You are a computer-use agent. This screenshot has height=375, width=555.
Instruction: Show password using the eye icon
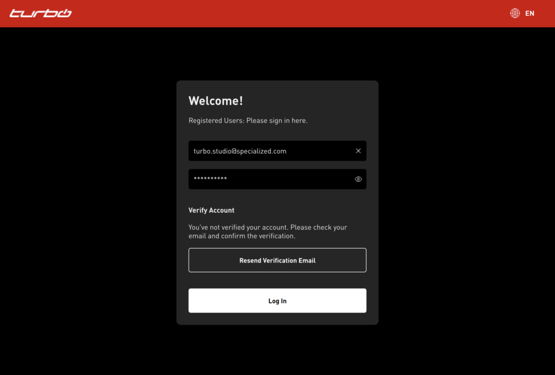click(358, 179)
